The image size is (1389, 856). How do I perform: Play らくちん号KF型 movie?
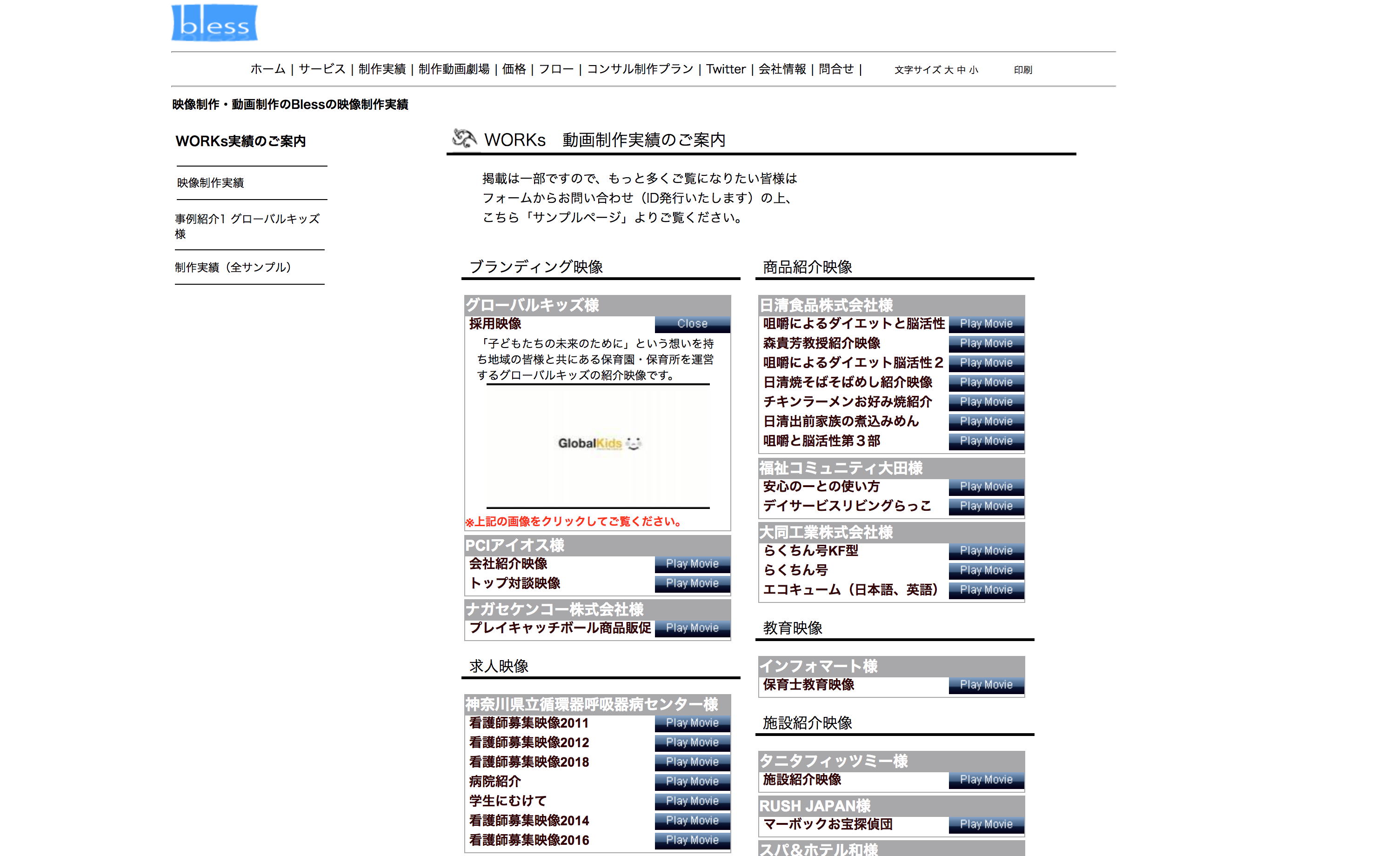(986, 551)
